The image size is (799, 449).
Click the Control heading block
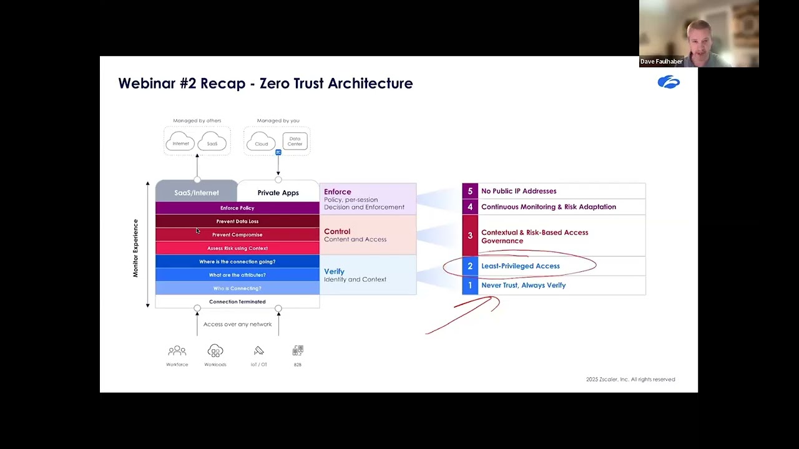coord(368,234)
